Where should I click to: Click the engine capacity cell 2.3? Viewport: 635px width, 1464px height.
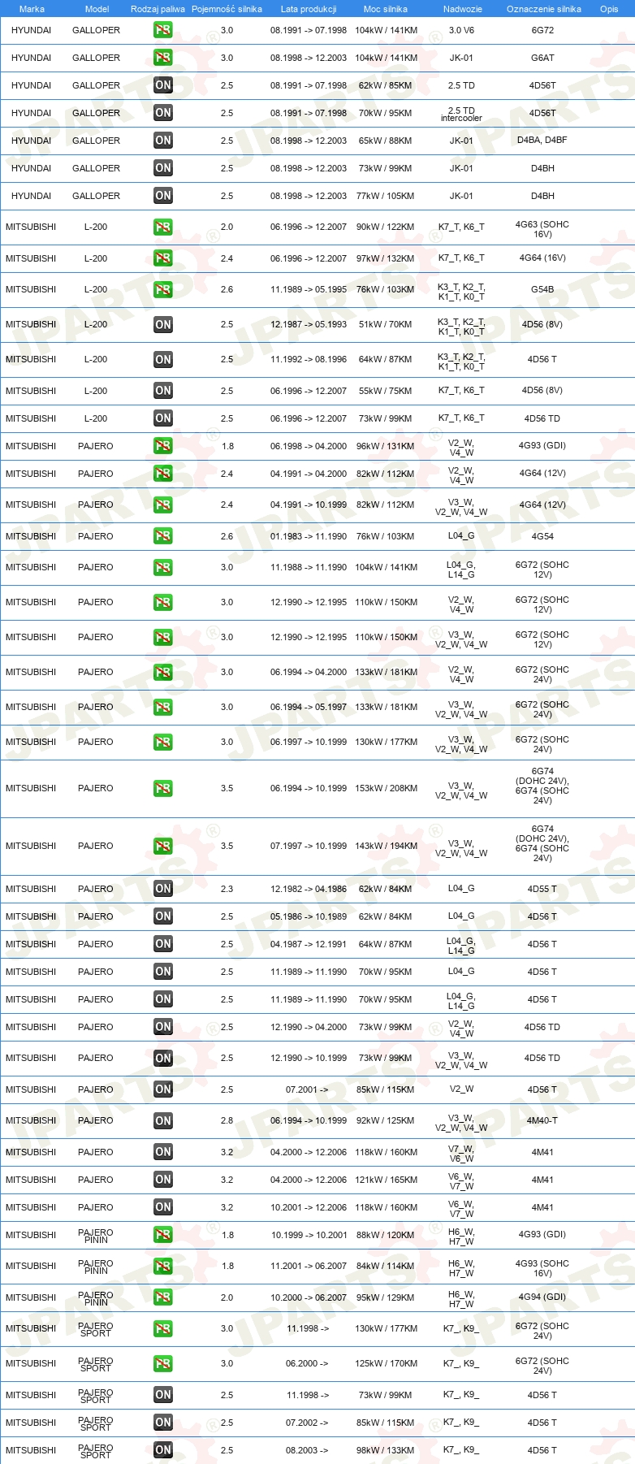pyautogui.click(x=227, y=889)
